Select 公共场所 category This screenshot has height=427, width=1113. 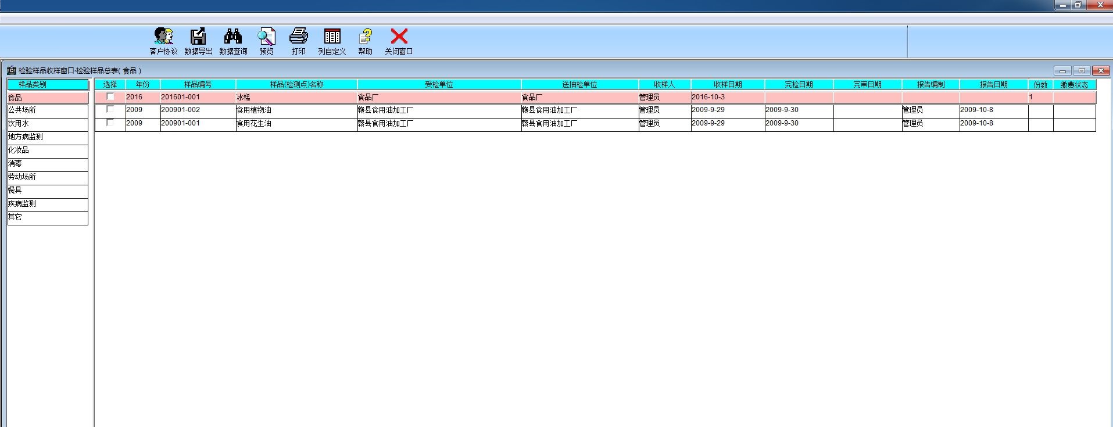coord(48,110)
